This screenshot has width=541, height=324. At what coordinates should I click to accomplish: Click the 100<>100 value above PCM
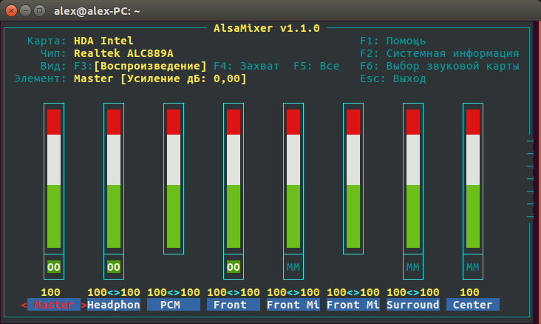[174, 292]
